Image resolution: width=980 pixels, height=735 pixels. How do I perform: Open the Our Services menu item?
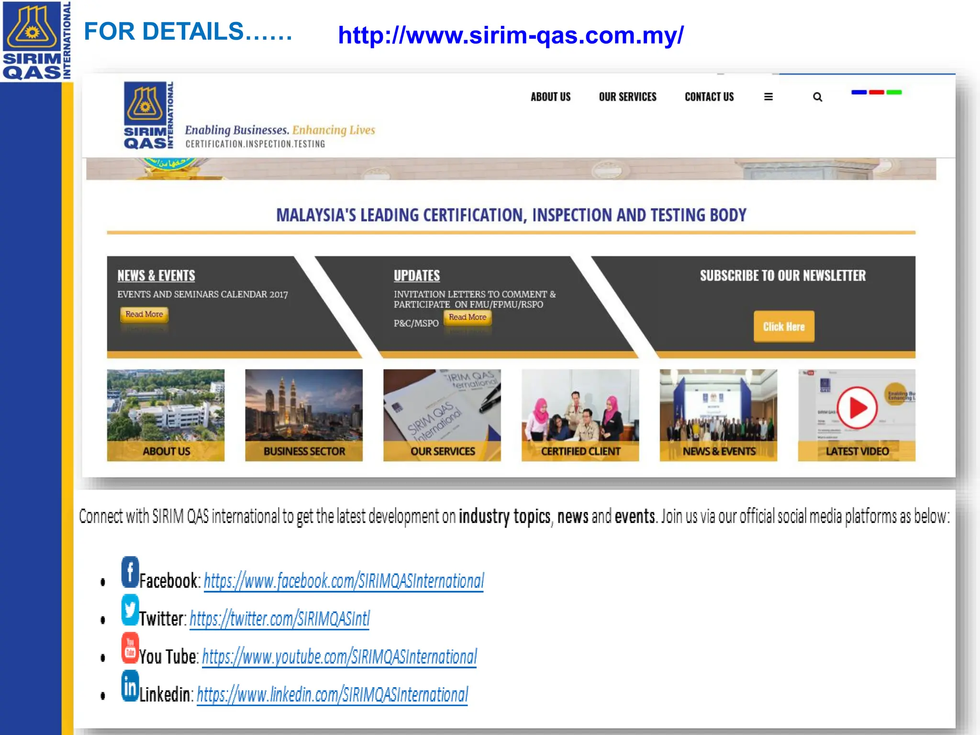[x=627, y=97]
